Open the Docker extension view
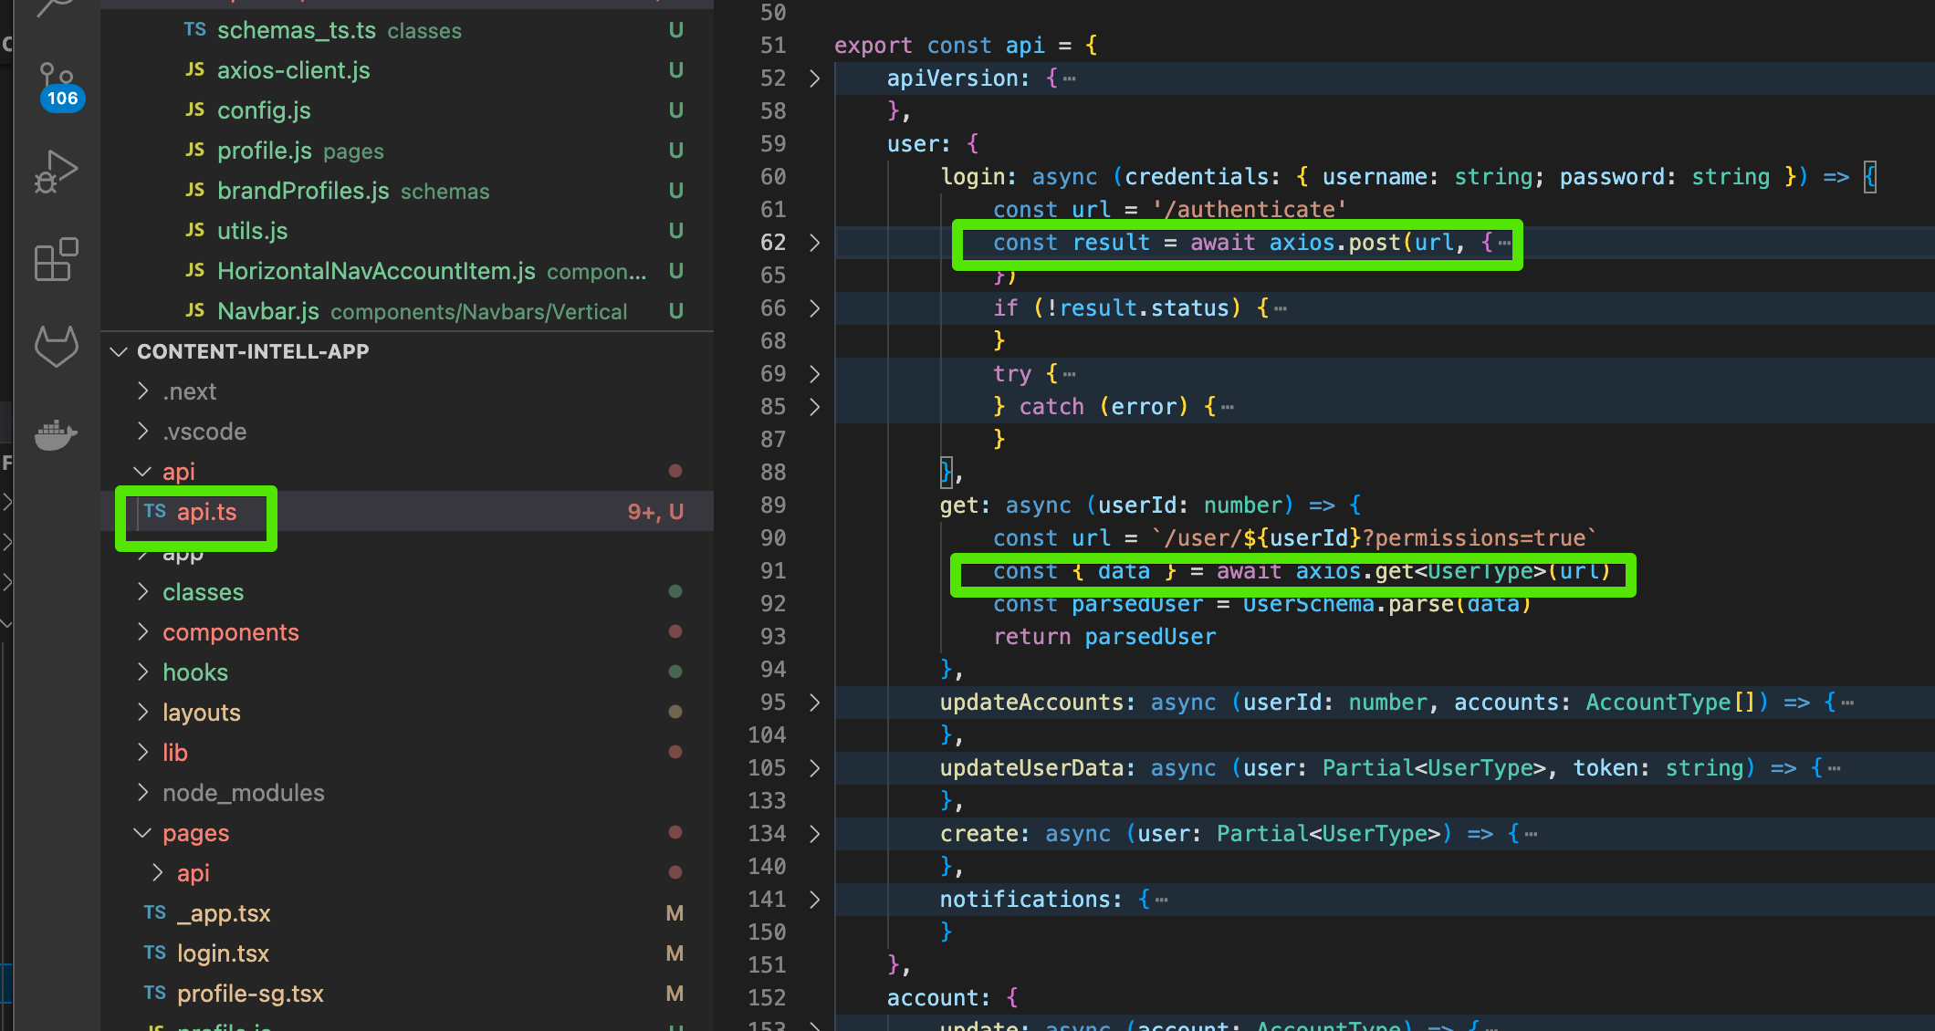 coord(55,435)
